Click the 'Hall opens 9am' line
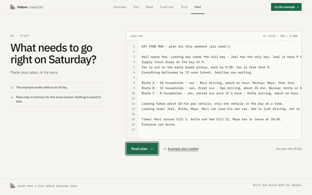This screenshot has width=312, height=195. 221,57
